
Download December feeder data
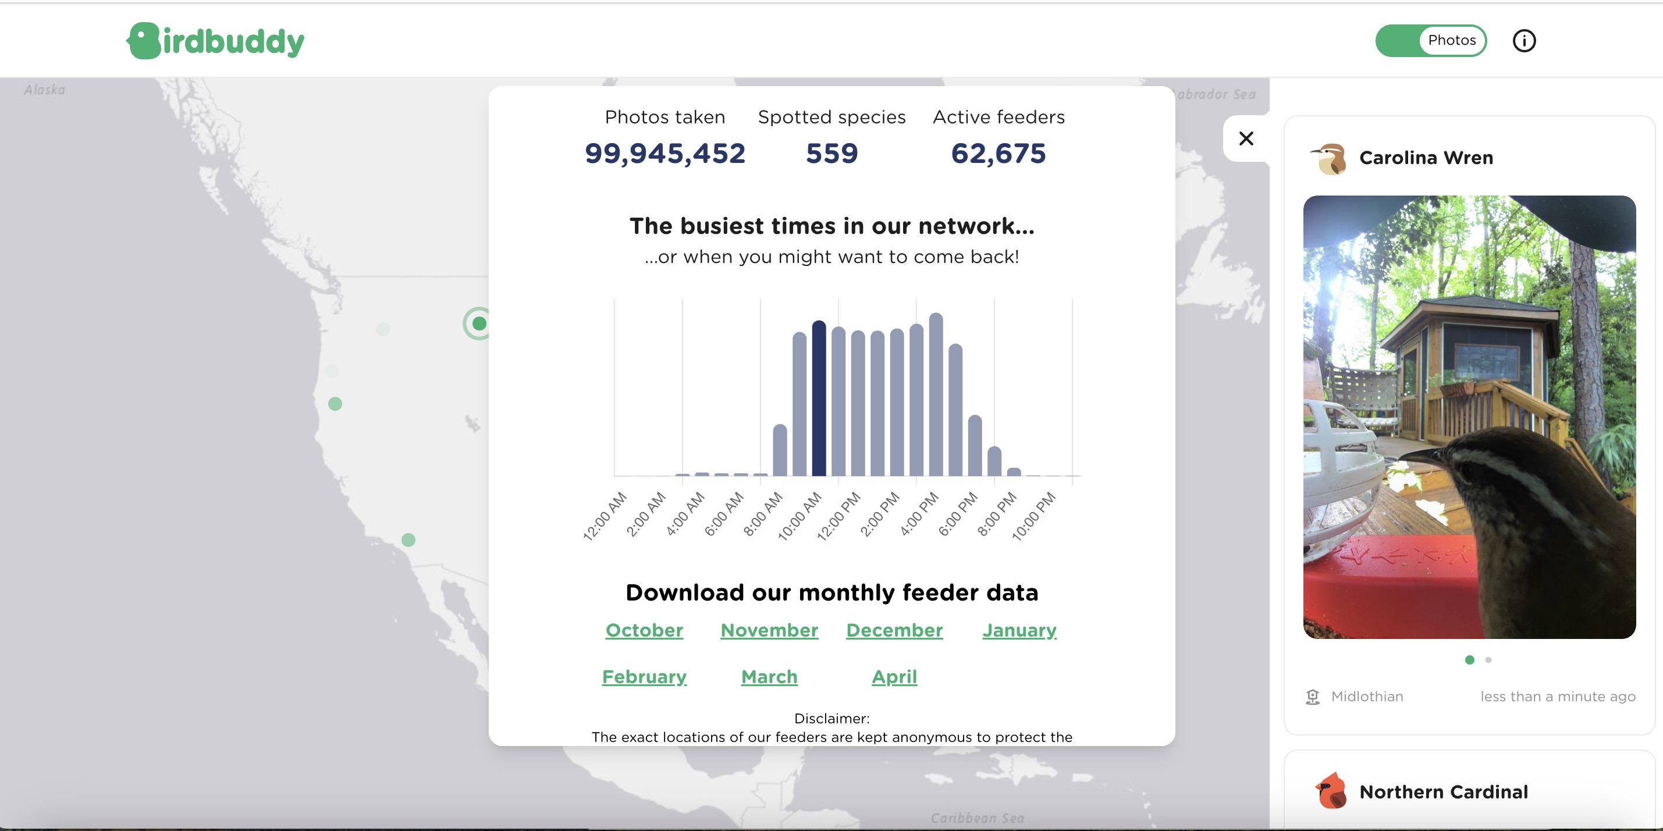[894, 630]
